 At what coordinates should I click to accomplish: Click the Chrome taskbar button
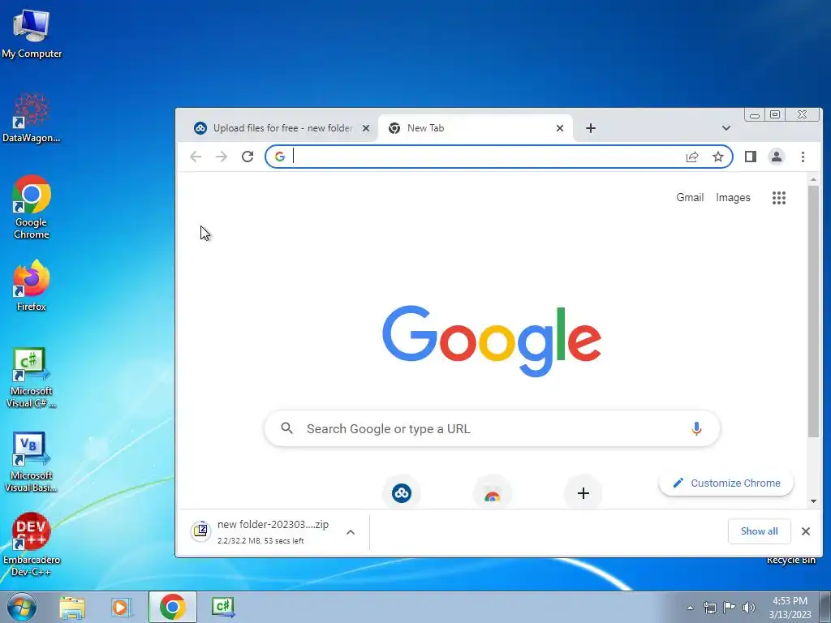coord(172,607)
